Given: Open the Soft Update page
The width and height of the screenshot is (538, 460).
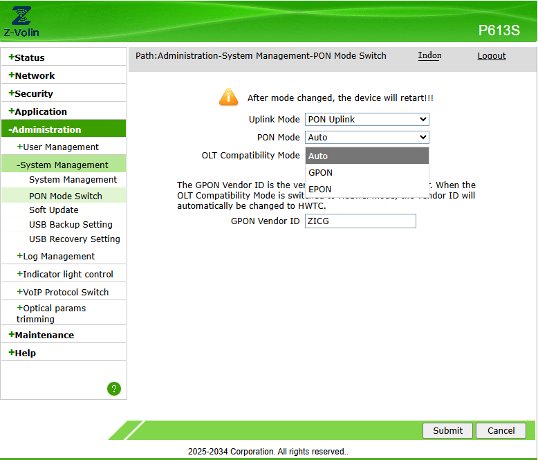Looking at the screenshot, I should pyautogui.click(x=53, y=210).
